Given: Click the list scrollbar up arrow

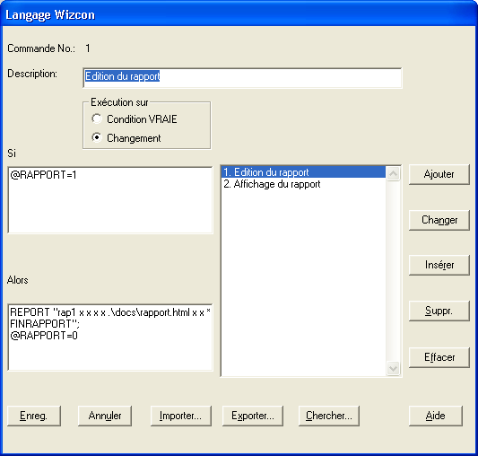Looking at the screenshot, I should 394,174.
